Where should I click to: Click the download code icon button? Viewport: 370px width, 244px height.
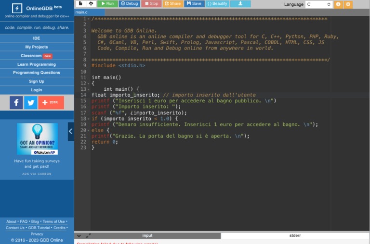(x=240, y=4)
